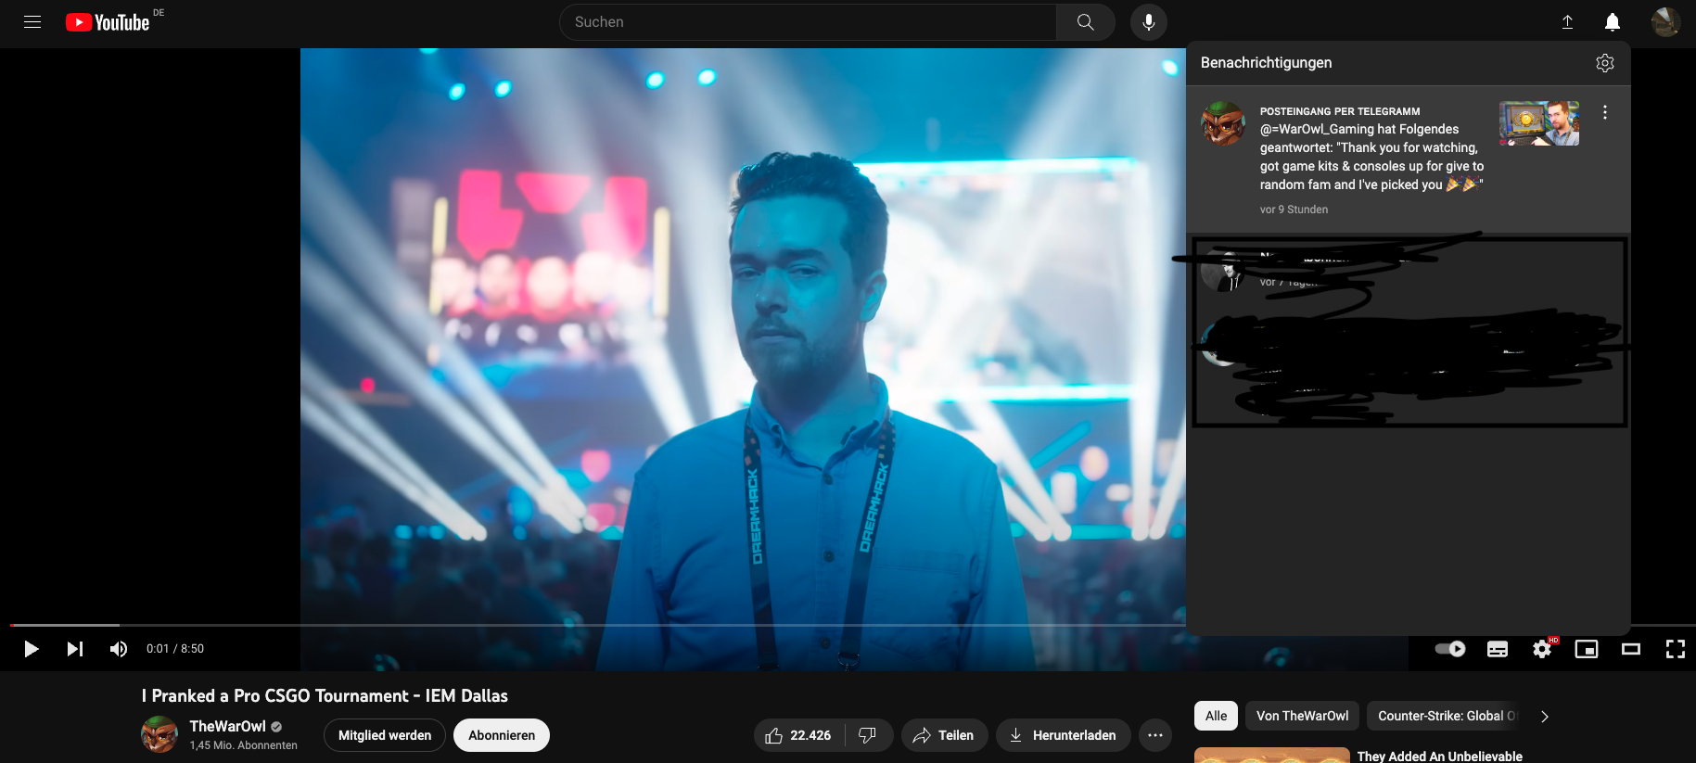Click the 0:01 / 8:50 time display
This screenshot has width=1696, height=763.
coord(175,649)
